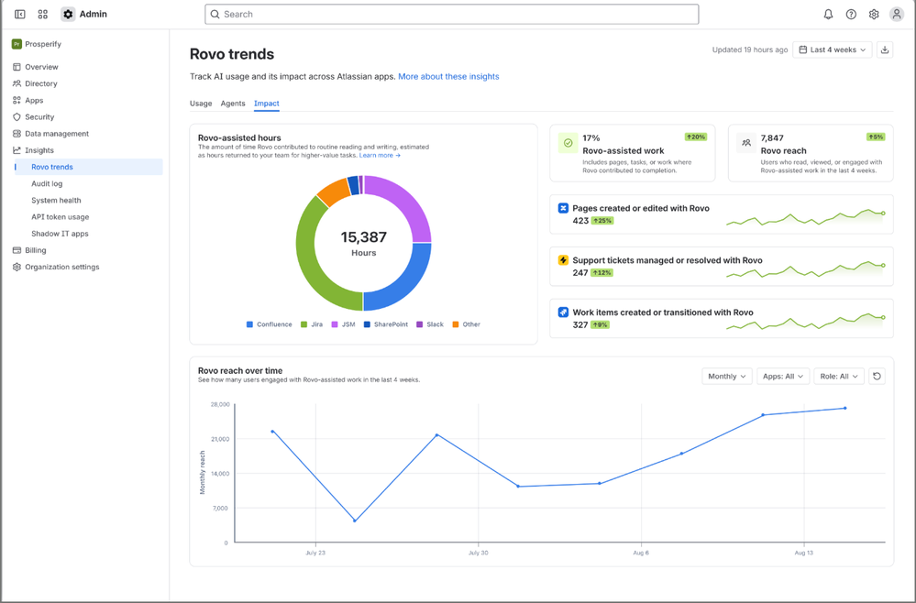
Task: Toggle the SharePoint legend swatch
Action: (x=367, y=324)
